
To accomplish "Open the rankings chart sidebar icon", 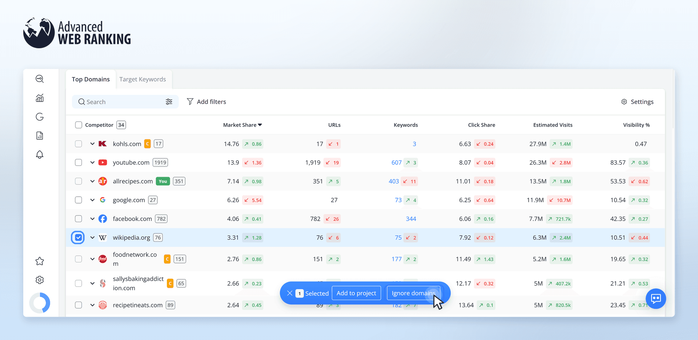I will point(40,98).
